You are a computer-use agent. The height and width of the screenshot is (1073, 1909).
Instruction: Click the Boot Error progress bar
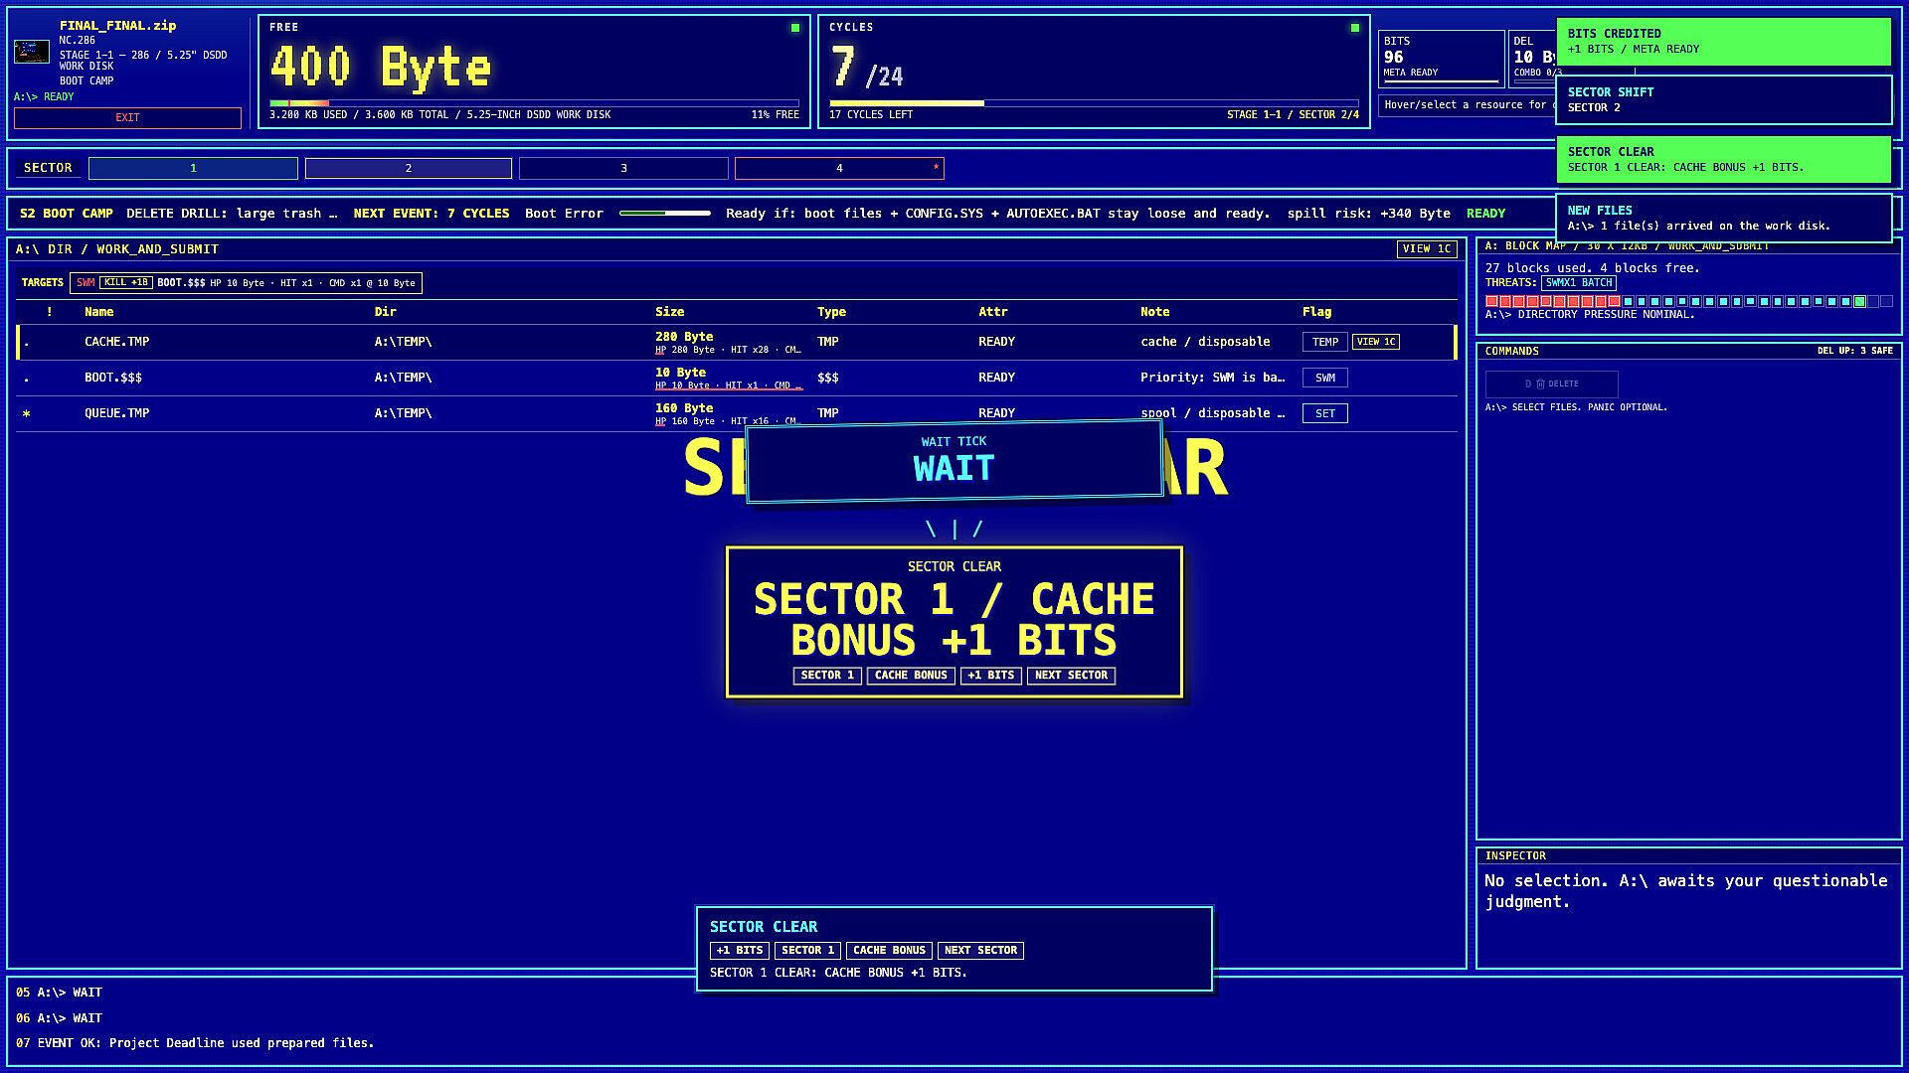click(x=664, y=214)
